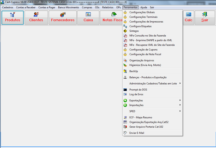Select the Sintegra icon in menu
216x148 pixels.
pos(125,31)
